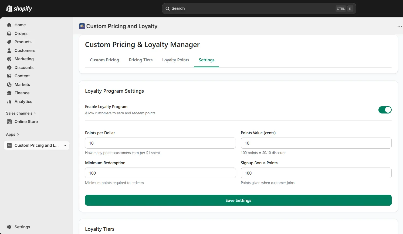Select the Analytics icon
Screen dimensions: 403x234
[x=9, y=101]
